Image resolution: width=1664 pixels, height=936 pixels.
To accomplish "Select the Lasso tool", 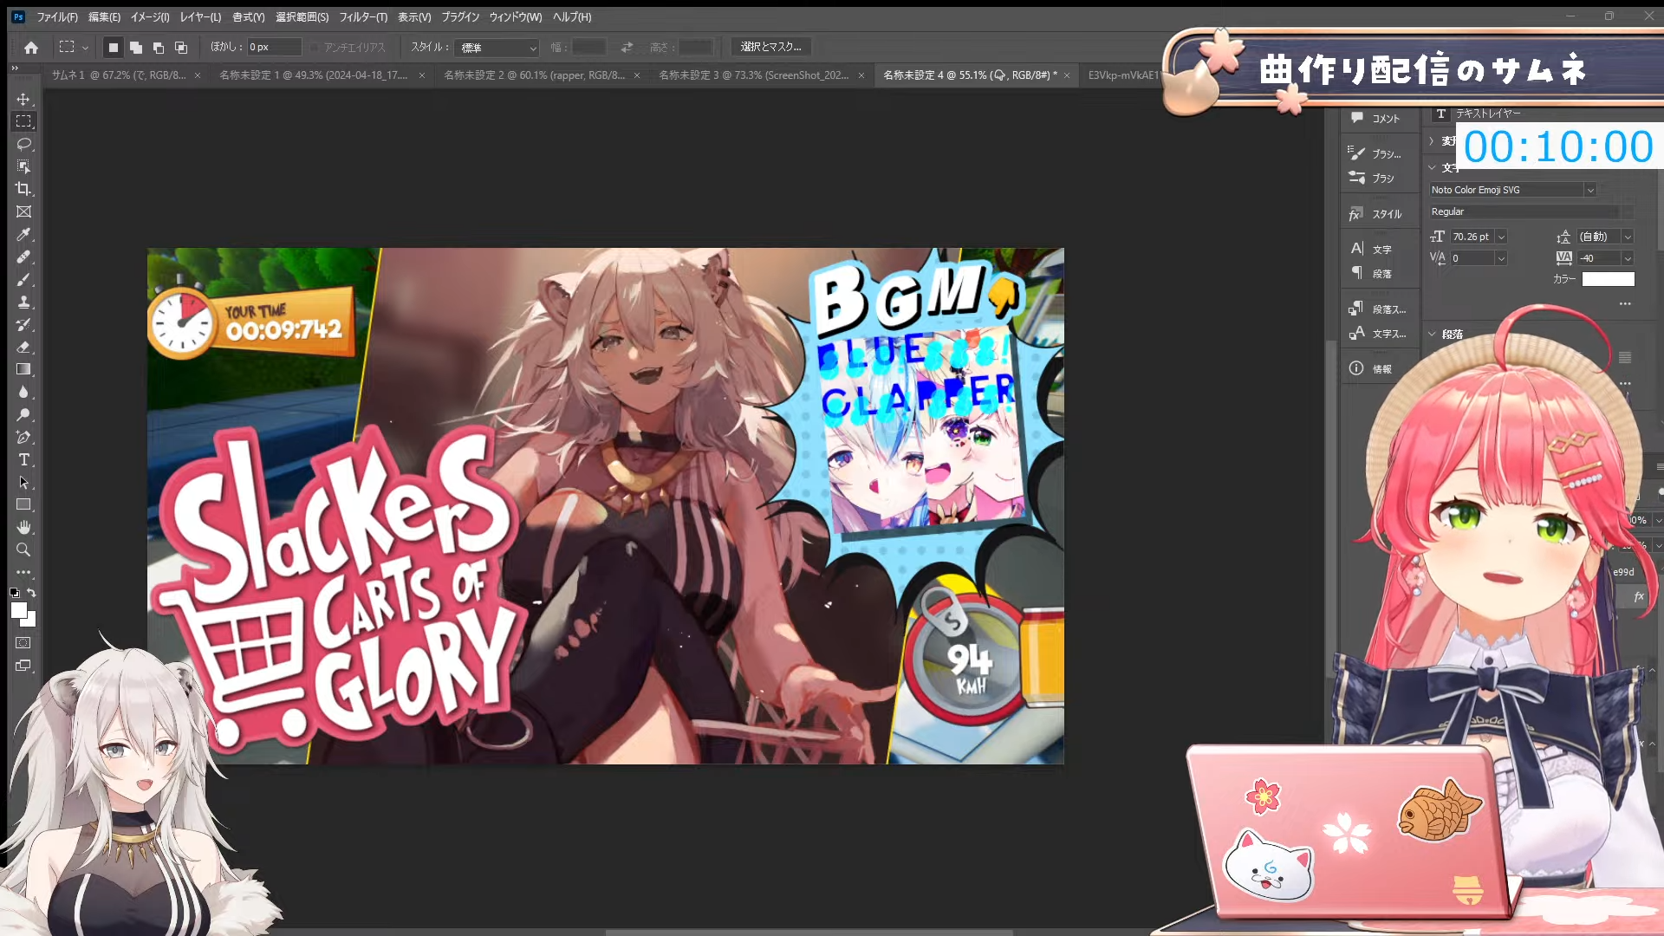I will pos(23,144).
